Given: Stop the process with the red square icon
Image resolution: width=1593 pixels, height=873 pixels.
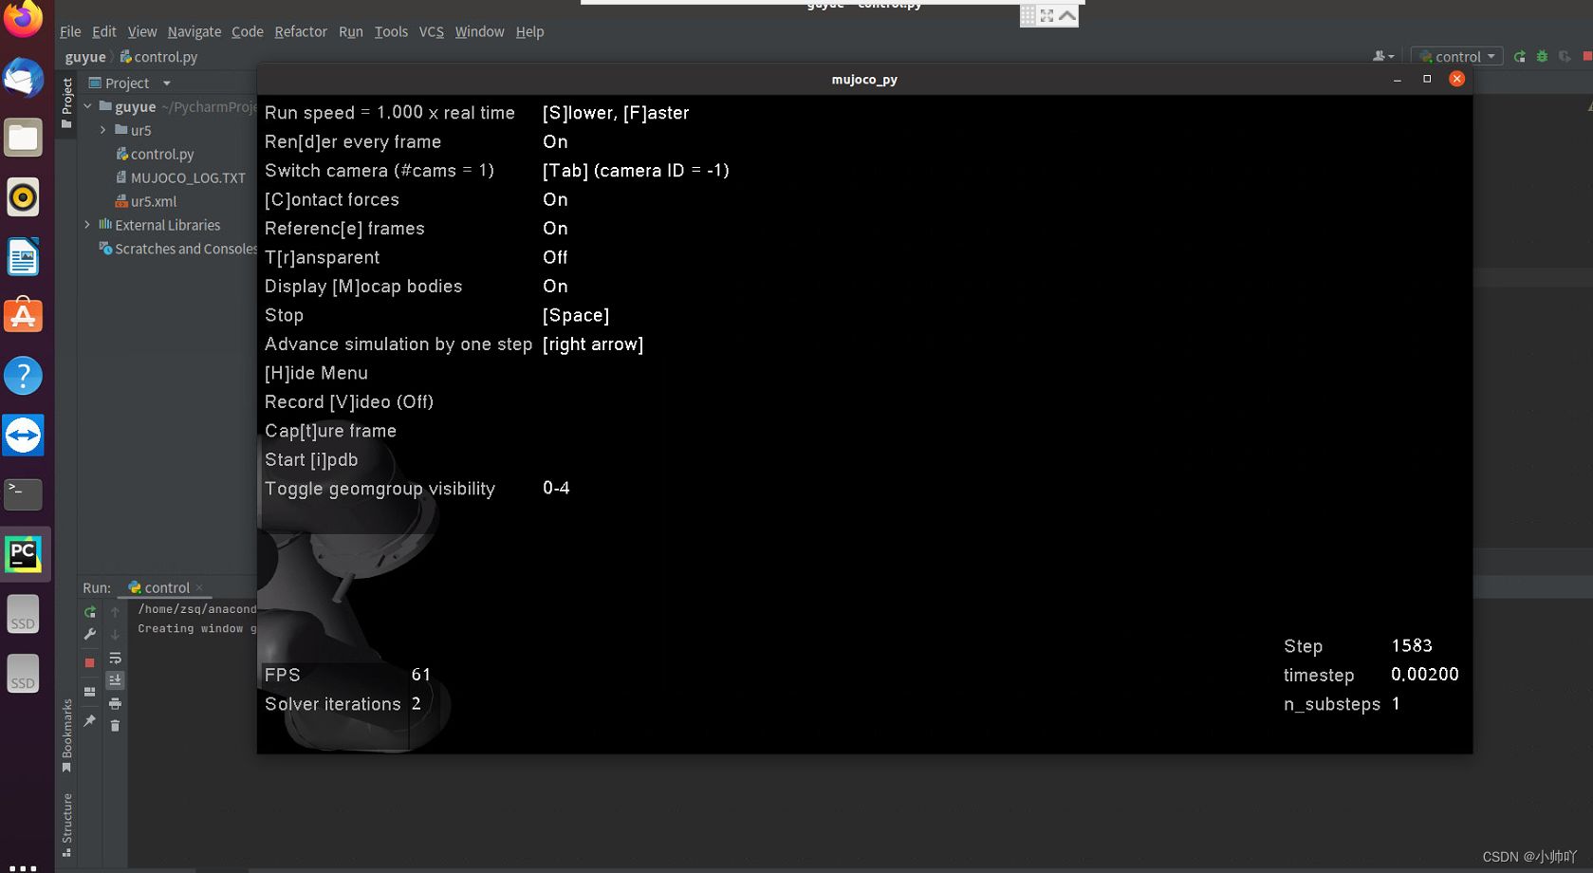Looking at the screenshot, I should pos(89,661).
